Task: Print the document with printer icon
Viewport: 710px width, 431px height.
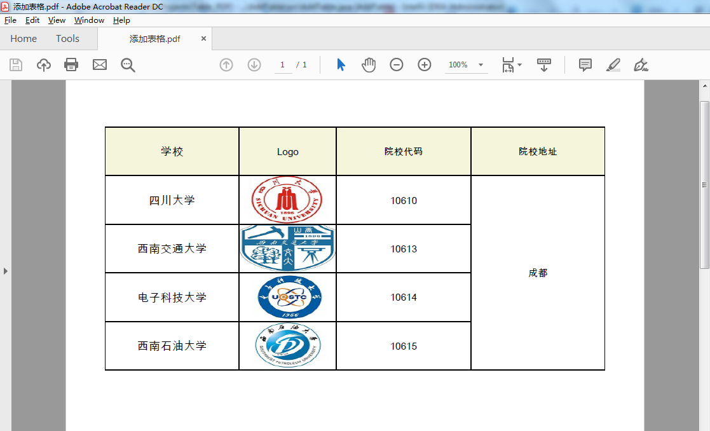Action: [71, 65]
